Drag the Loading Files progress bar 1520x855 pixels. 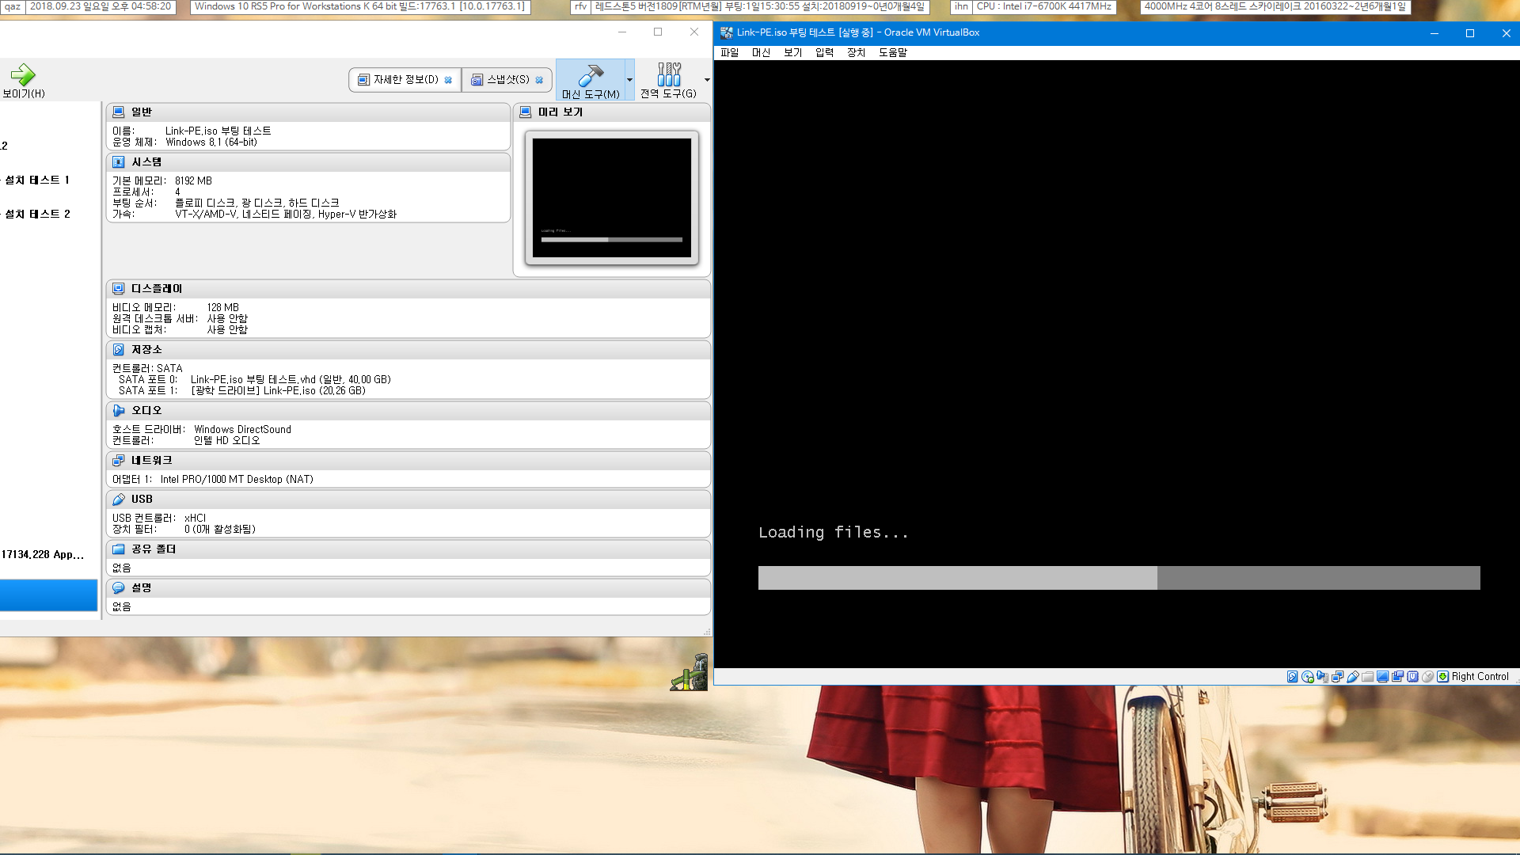1119,576
